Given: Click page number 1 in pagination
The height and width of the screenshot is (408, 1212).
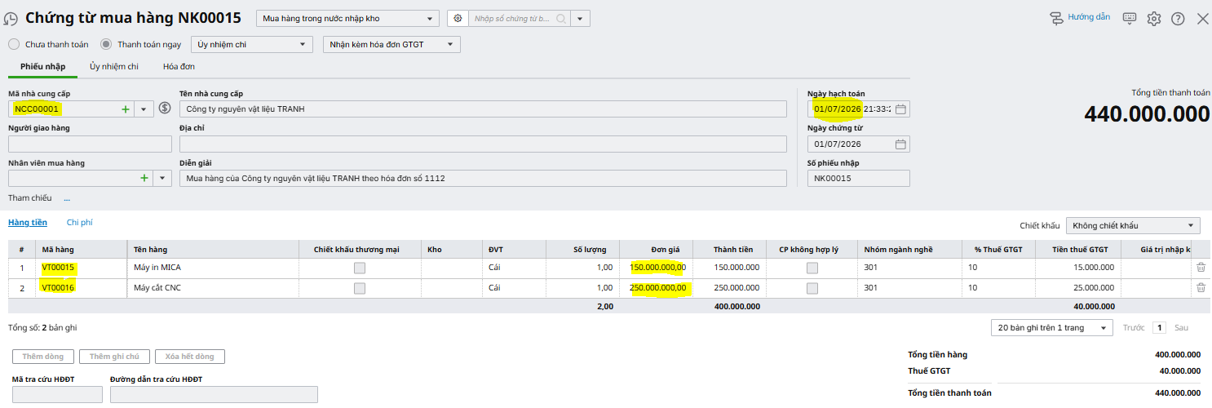Looking at the screenshot, I should pos(1159,327).
